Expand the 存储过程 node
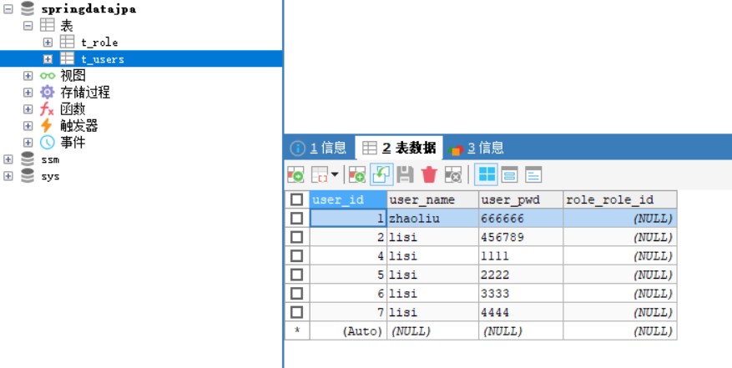The width and height of the screenshot is (732, 368). point(28,93)
